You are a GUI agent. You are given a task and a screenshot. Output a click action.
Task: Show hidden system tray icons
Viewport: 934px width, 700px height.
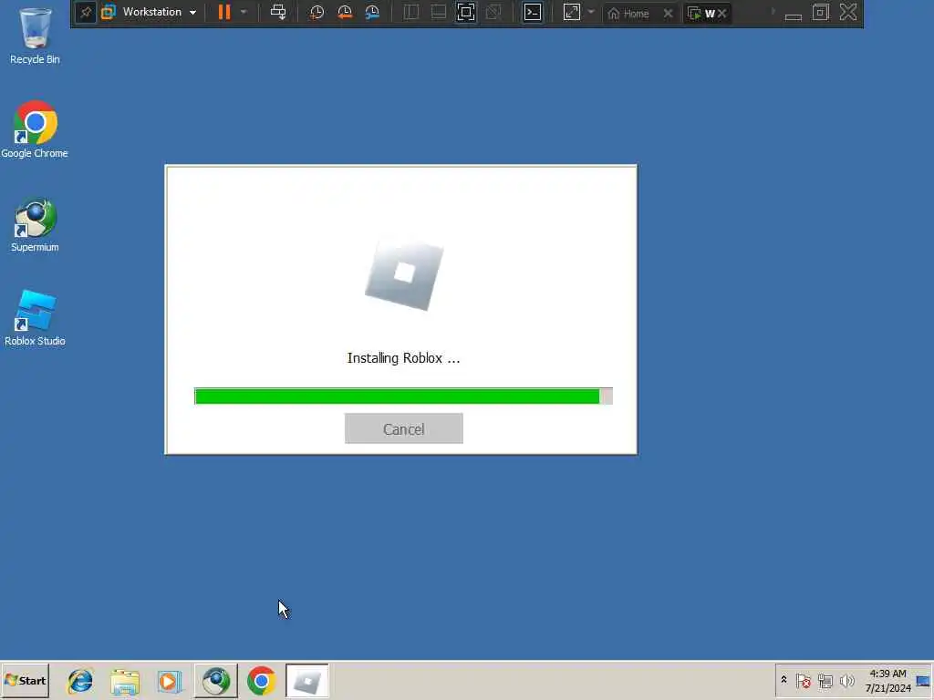point(784,680)
